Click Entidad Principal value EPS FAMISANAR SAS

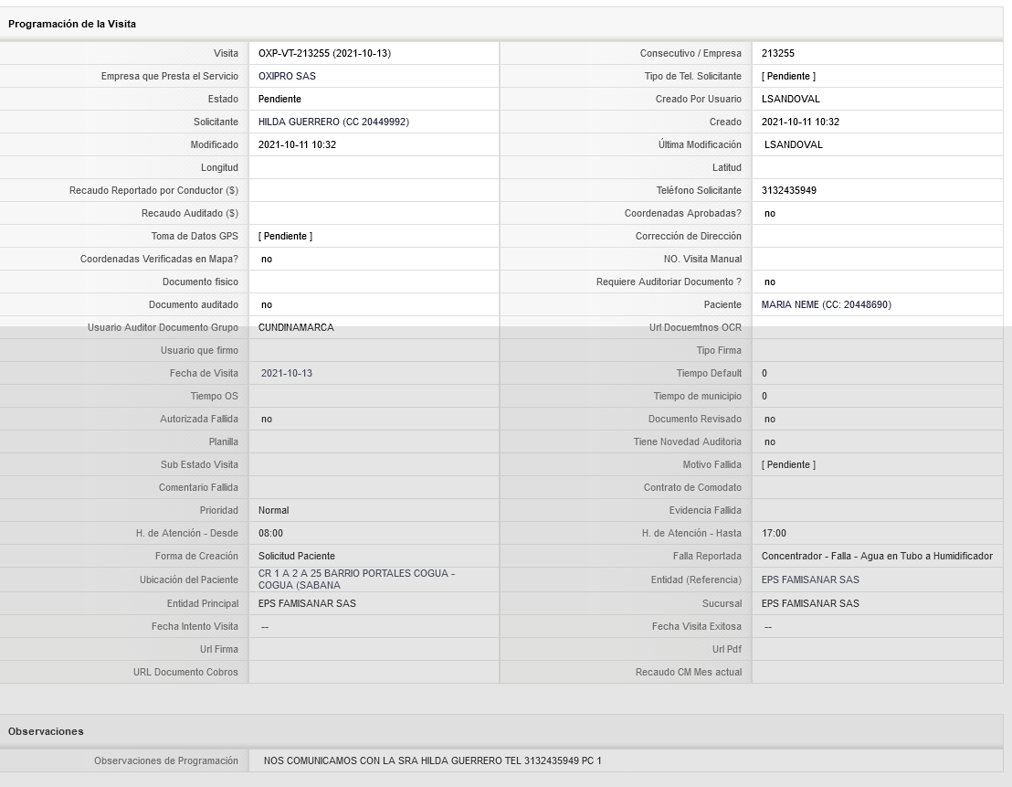click(307, 603)
